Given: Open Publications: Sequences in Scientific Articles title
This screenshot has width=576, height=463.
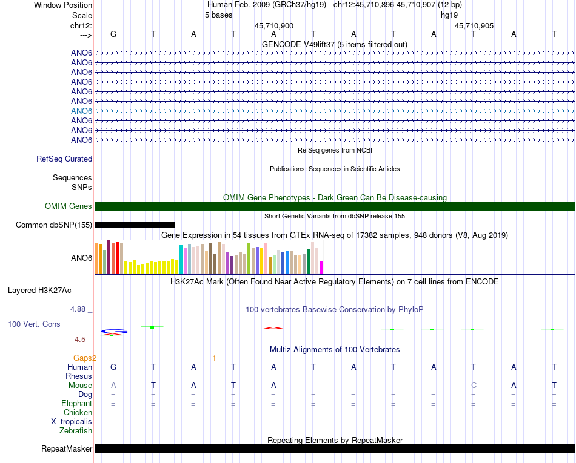Looking at the screenshot, I should pyautogui.click(x=335, y=169).
